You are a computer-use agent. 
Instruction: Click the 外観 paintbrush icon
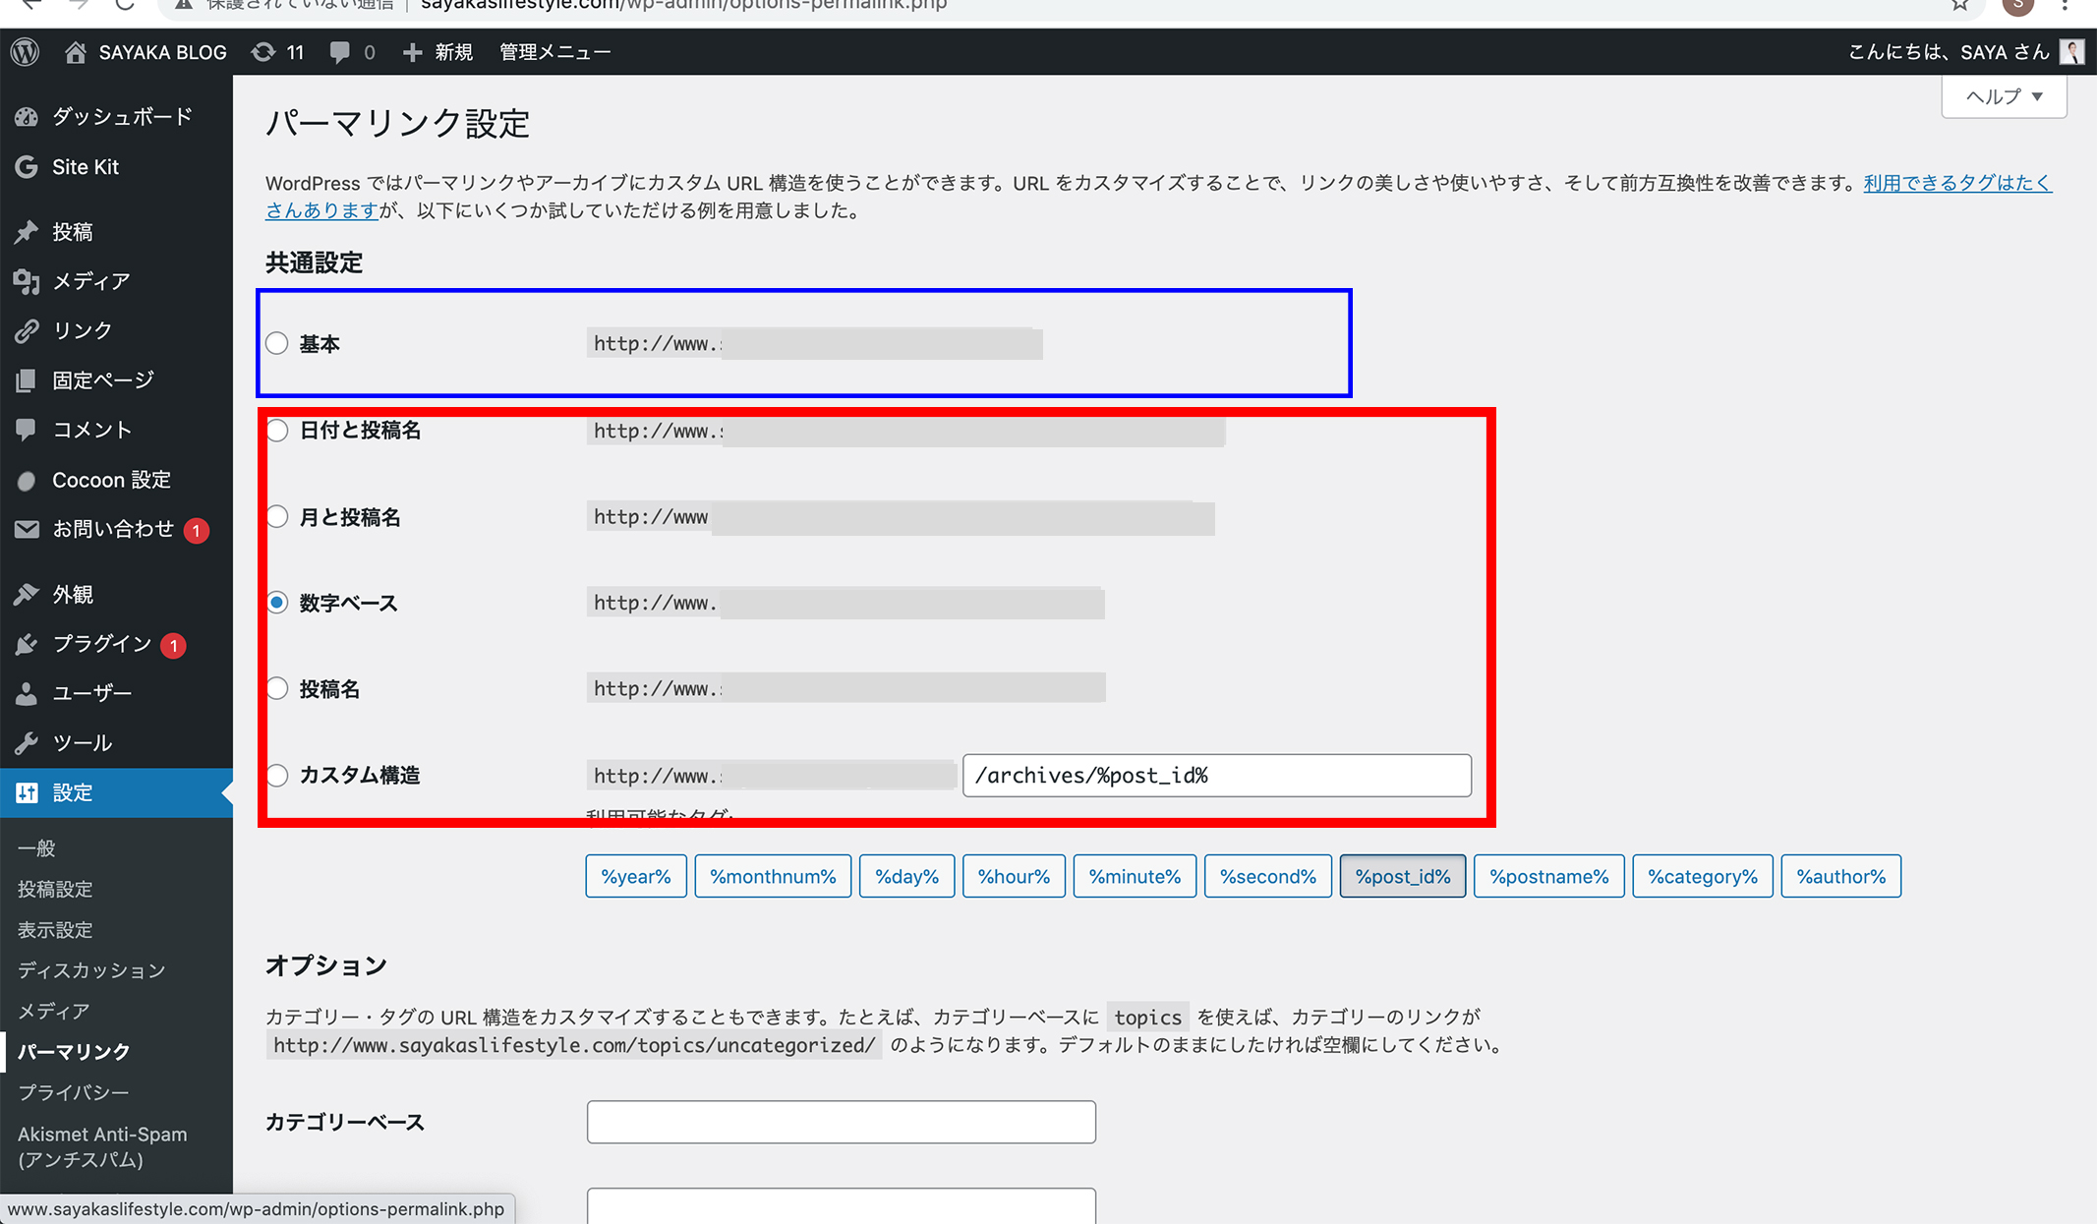27,594
